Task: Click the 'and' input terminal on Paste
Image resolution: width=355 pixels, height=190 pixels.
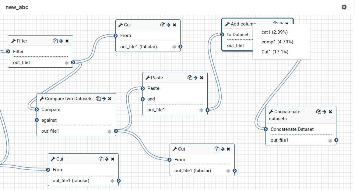Action: click(x=143, y=99)
